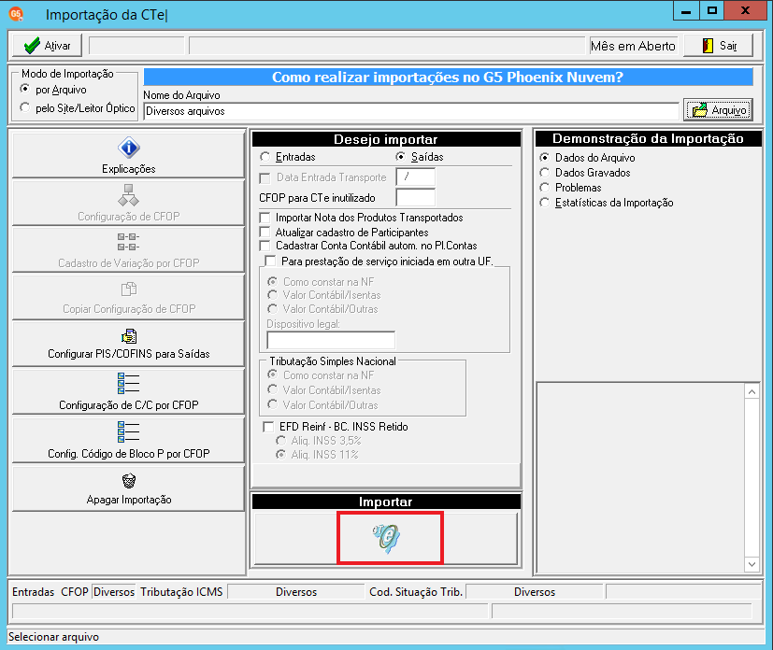
Task: Select Estatísticas da Importação option
Action: click(544, 203)
